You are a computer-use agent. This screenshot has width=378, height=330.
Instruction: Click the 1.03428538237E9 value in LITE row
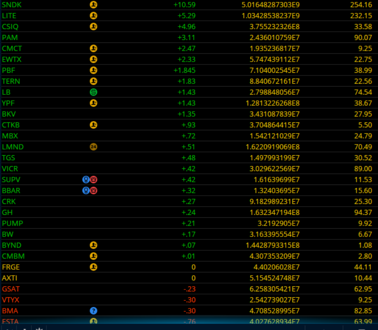pyautogui.click(x=270, y=16)
